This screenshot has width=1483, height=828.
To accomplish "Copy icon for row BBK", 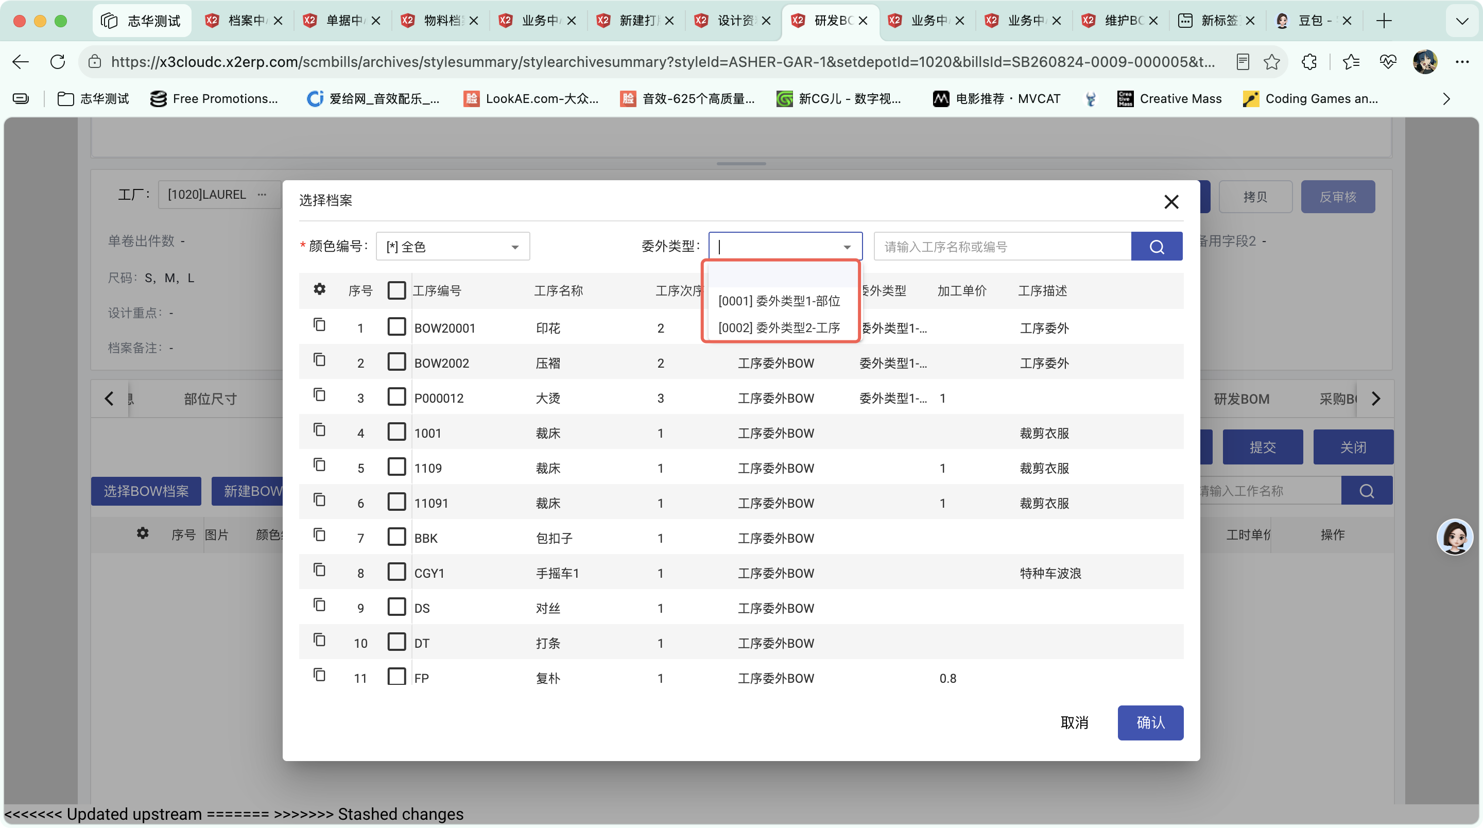I will (x=319, y=535).
